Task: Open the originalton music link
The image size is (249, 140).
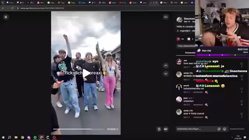Action: tap(186, 31)
